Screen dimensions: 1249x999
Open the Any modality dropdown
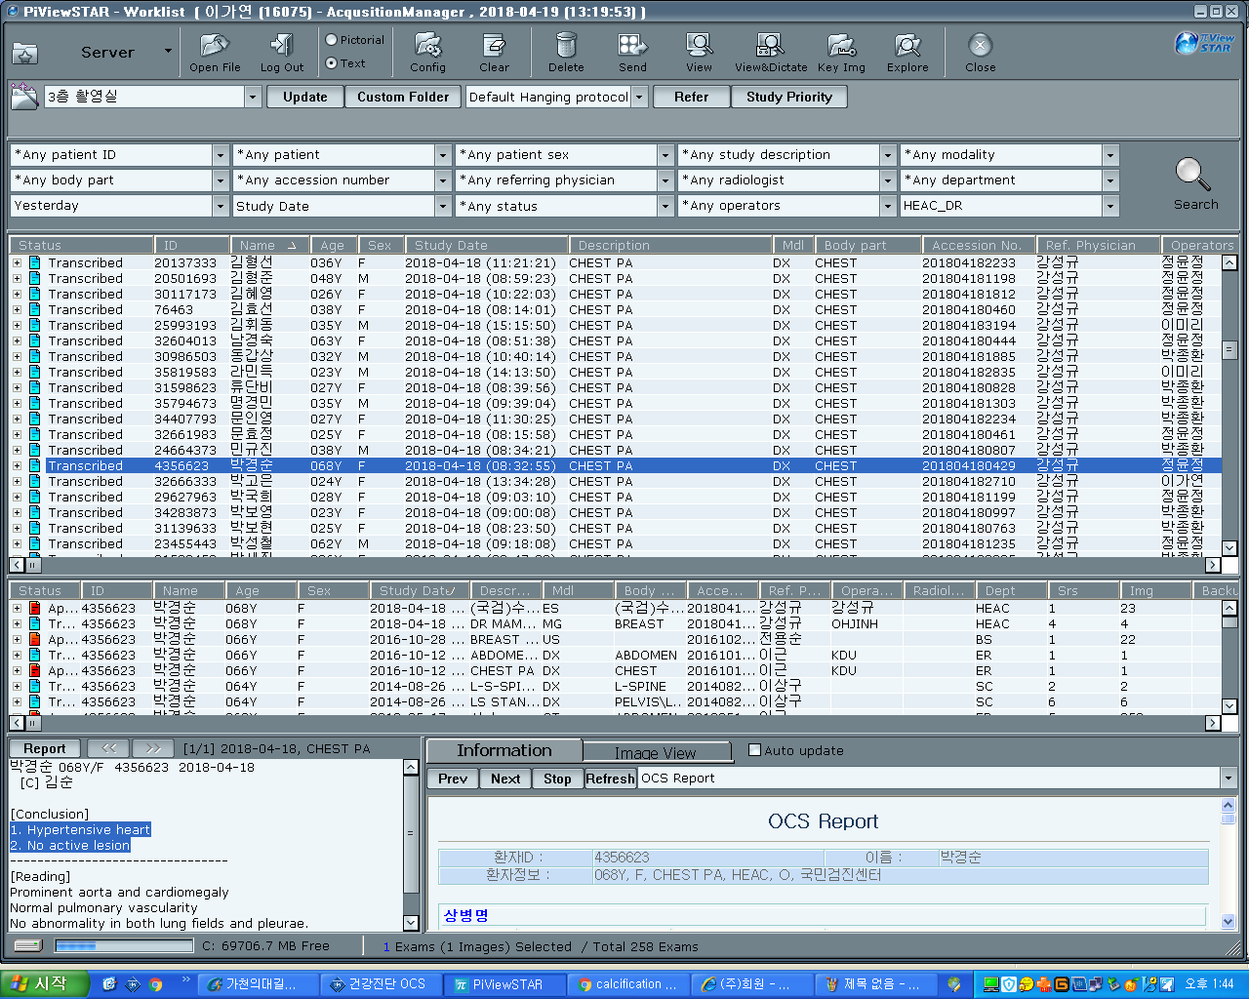click(x=1110, y=155)
